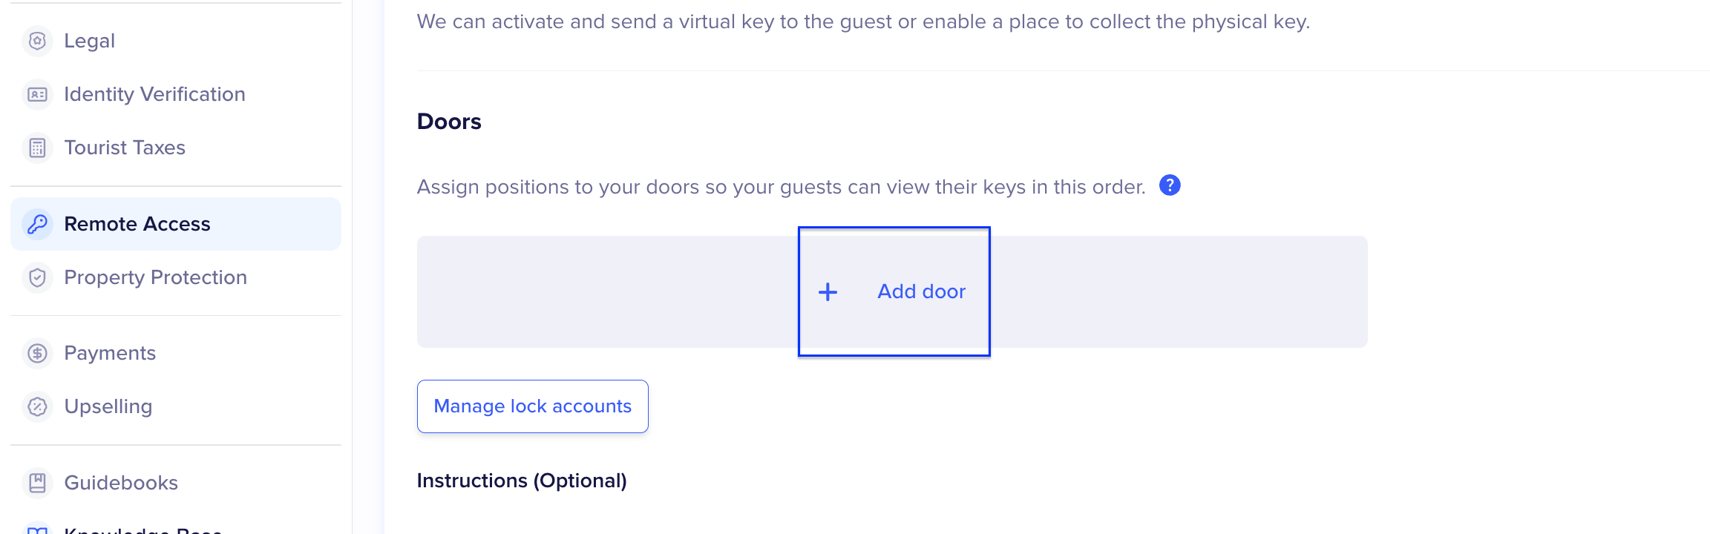Open the blue question mark help icon

point(1170,185)
